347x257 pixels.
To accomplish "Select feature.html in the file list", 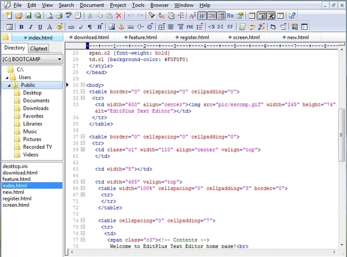I will coord(17,179).
